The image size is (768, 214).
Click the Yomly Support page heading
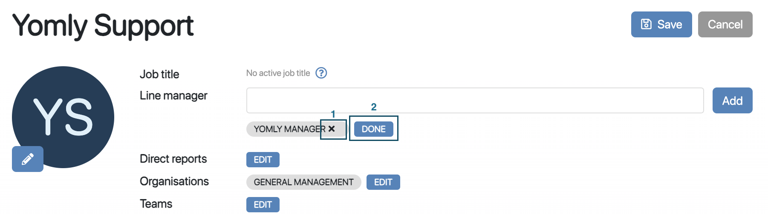tap(103, 25)
